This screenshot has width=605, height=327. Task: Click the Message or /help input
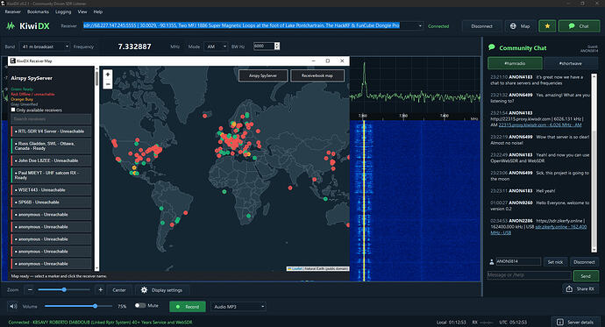point(529,275)
